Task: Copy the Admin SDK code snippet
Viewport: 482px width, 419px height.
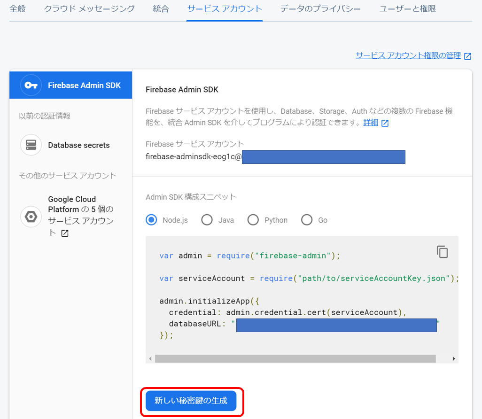Action: (x=443, y=252)
